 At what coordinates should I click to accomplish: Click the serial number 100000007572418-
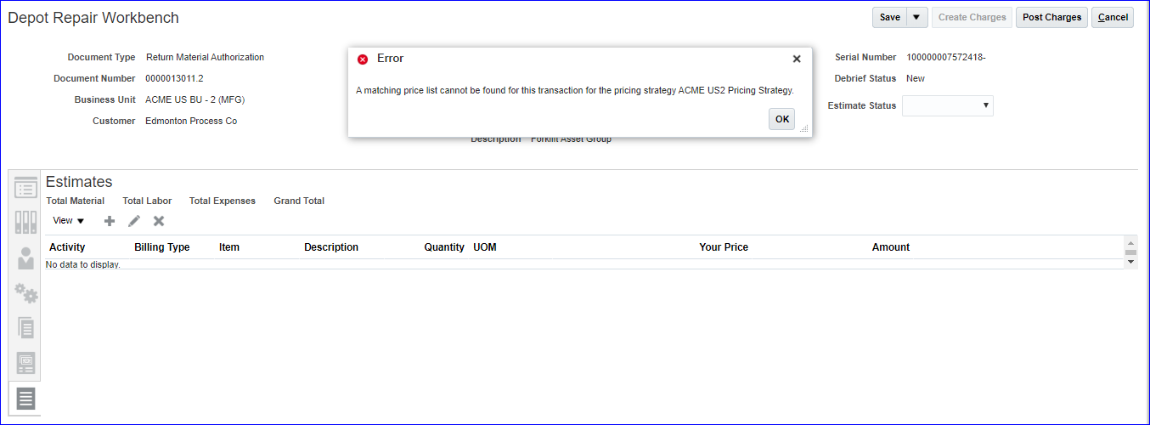(x=946, y=57)
